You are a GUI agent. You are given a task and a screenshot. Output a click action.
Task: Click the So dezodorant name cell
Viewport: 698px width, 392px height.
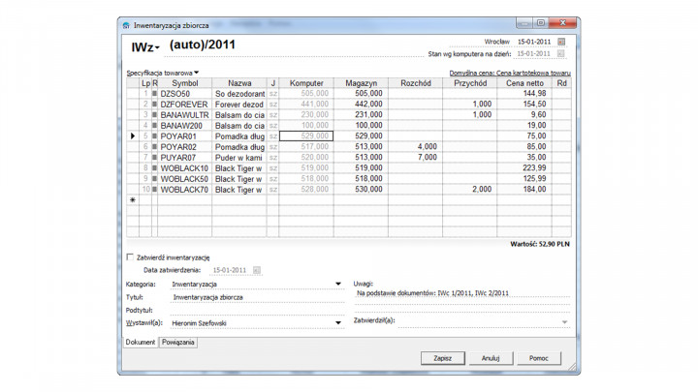click(239, 94)
